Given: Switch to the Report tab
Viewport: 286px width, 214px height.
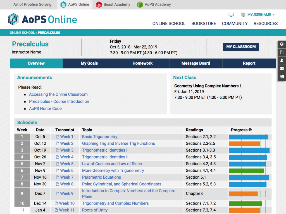Looking at the screenshot, I should click(x=249, y=63).
